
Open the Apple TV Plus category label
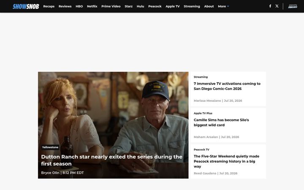(x=203, y=113)
